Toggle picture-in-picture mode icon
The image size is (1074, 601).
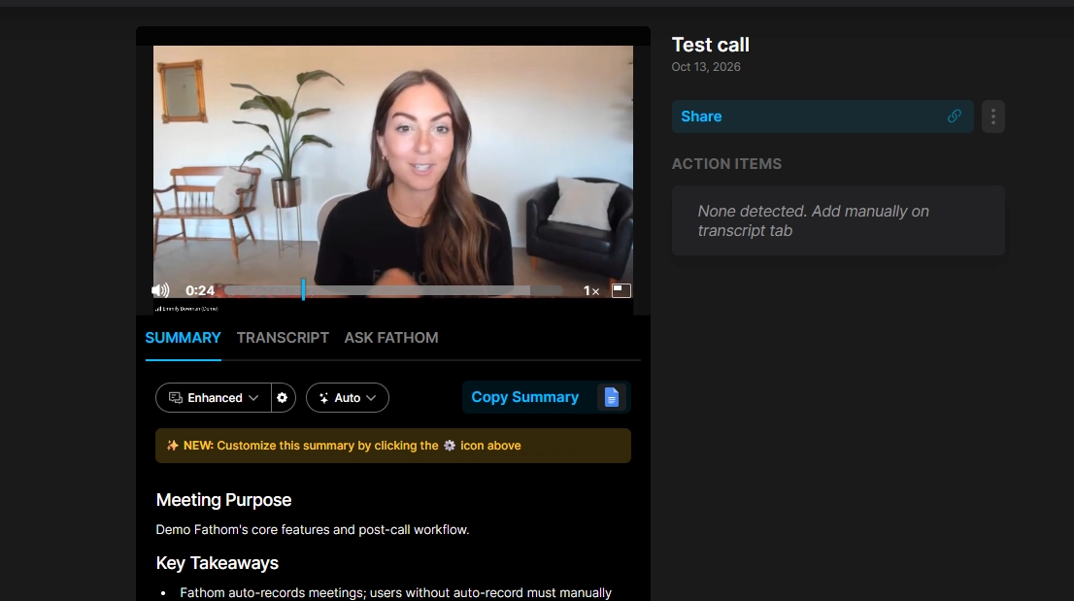point(621,290)
